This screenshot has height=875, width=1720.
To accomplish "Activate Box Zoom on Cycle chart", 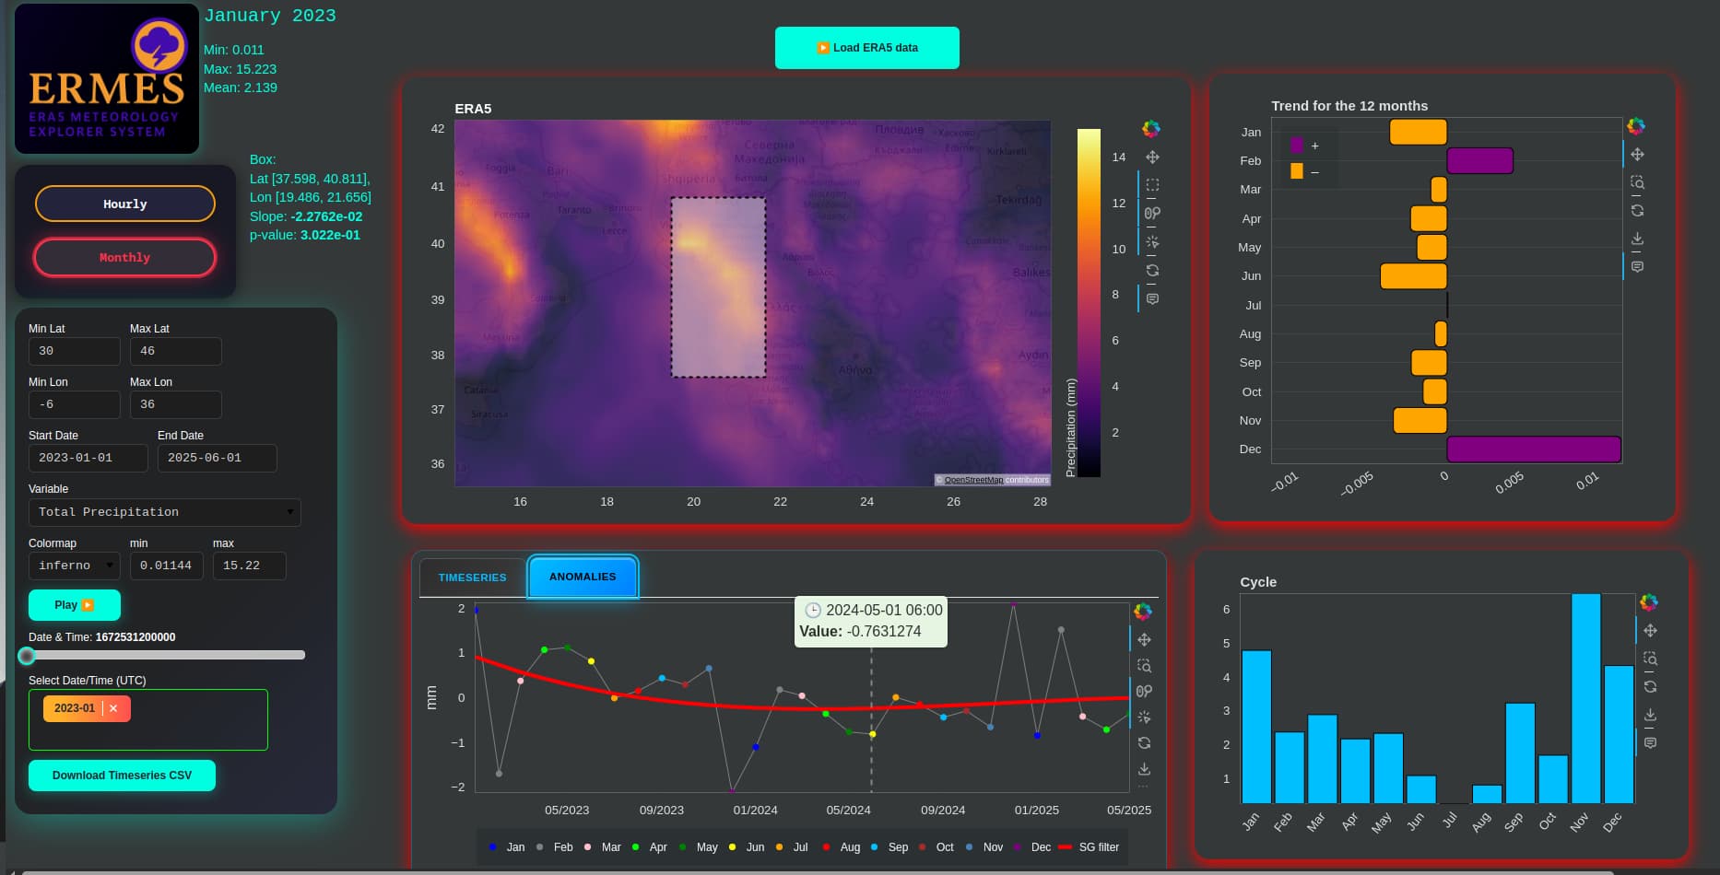I will [x=1650, y=659].
